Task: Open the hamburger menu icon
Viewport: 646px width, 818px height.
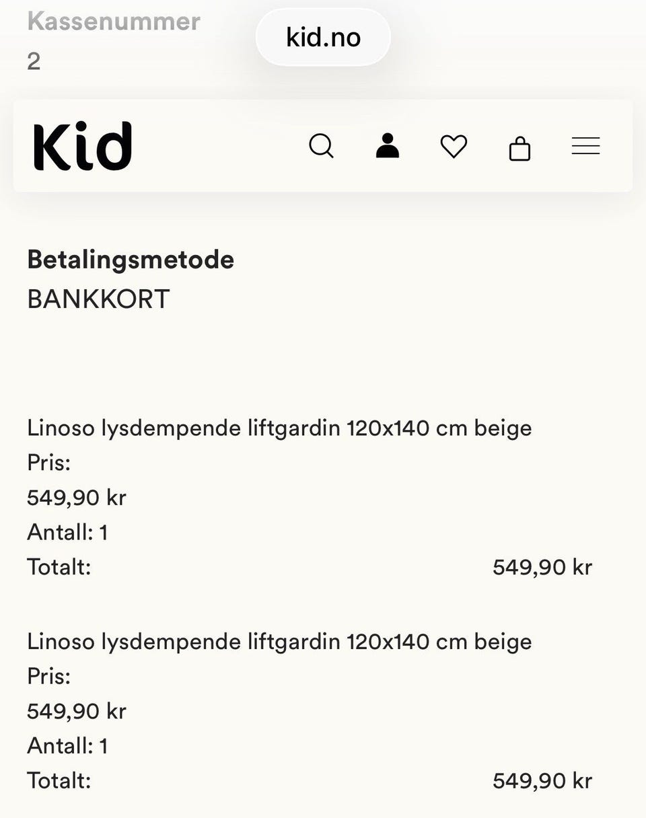Action: click(585, 146)
